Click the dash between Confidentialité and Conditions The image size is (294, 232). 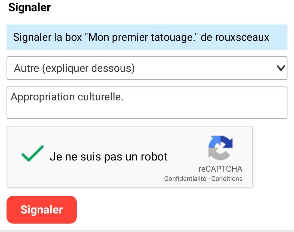[x=209, y=179]
